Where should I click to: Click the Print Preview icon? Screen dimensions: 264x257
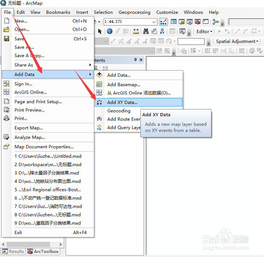pos(7,110)
